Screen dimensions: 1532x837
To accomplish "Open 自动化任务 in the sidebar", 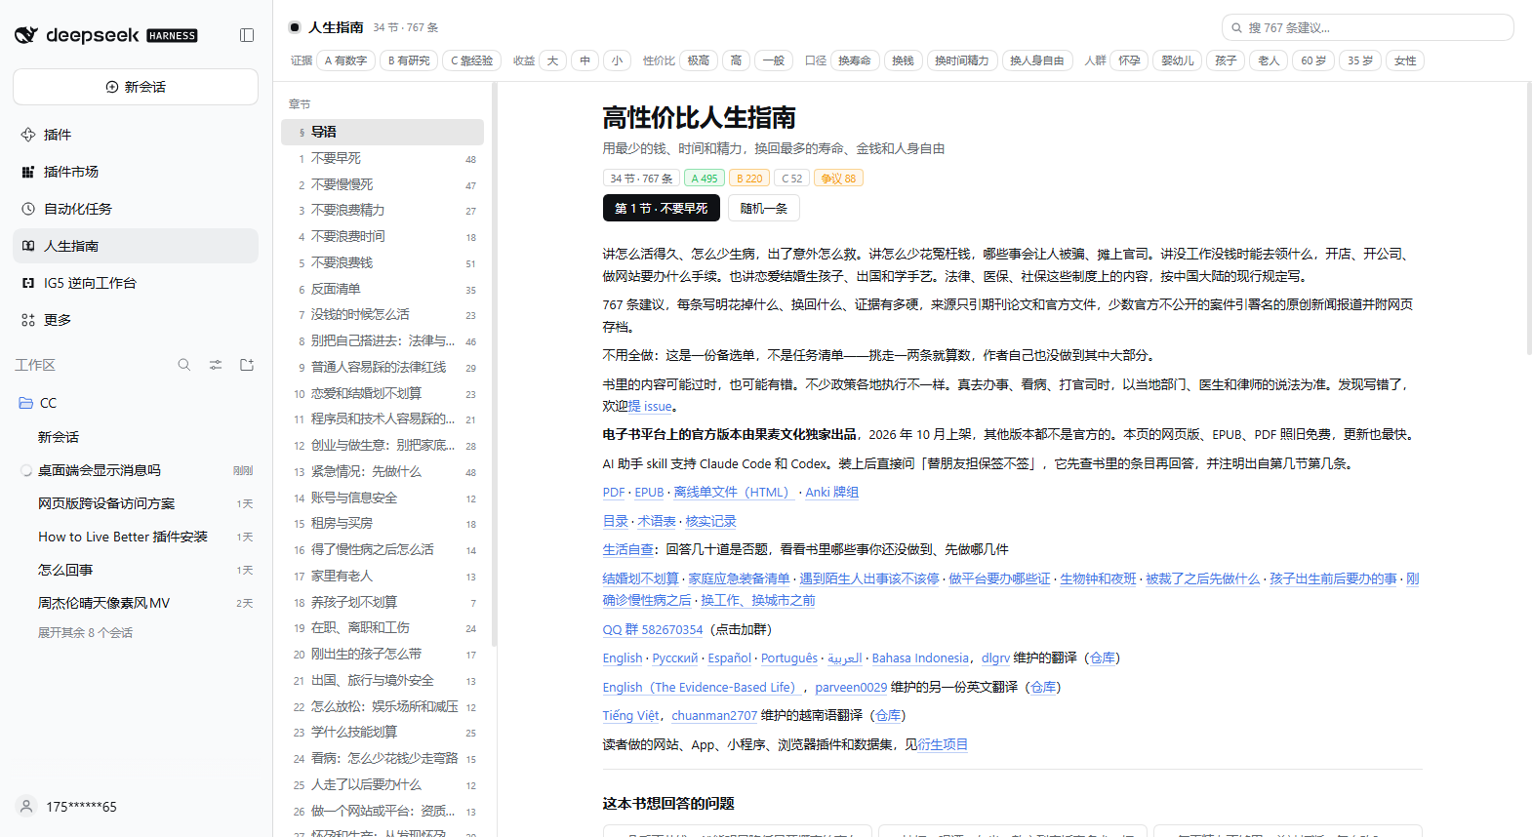I will click(136, 209).
